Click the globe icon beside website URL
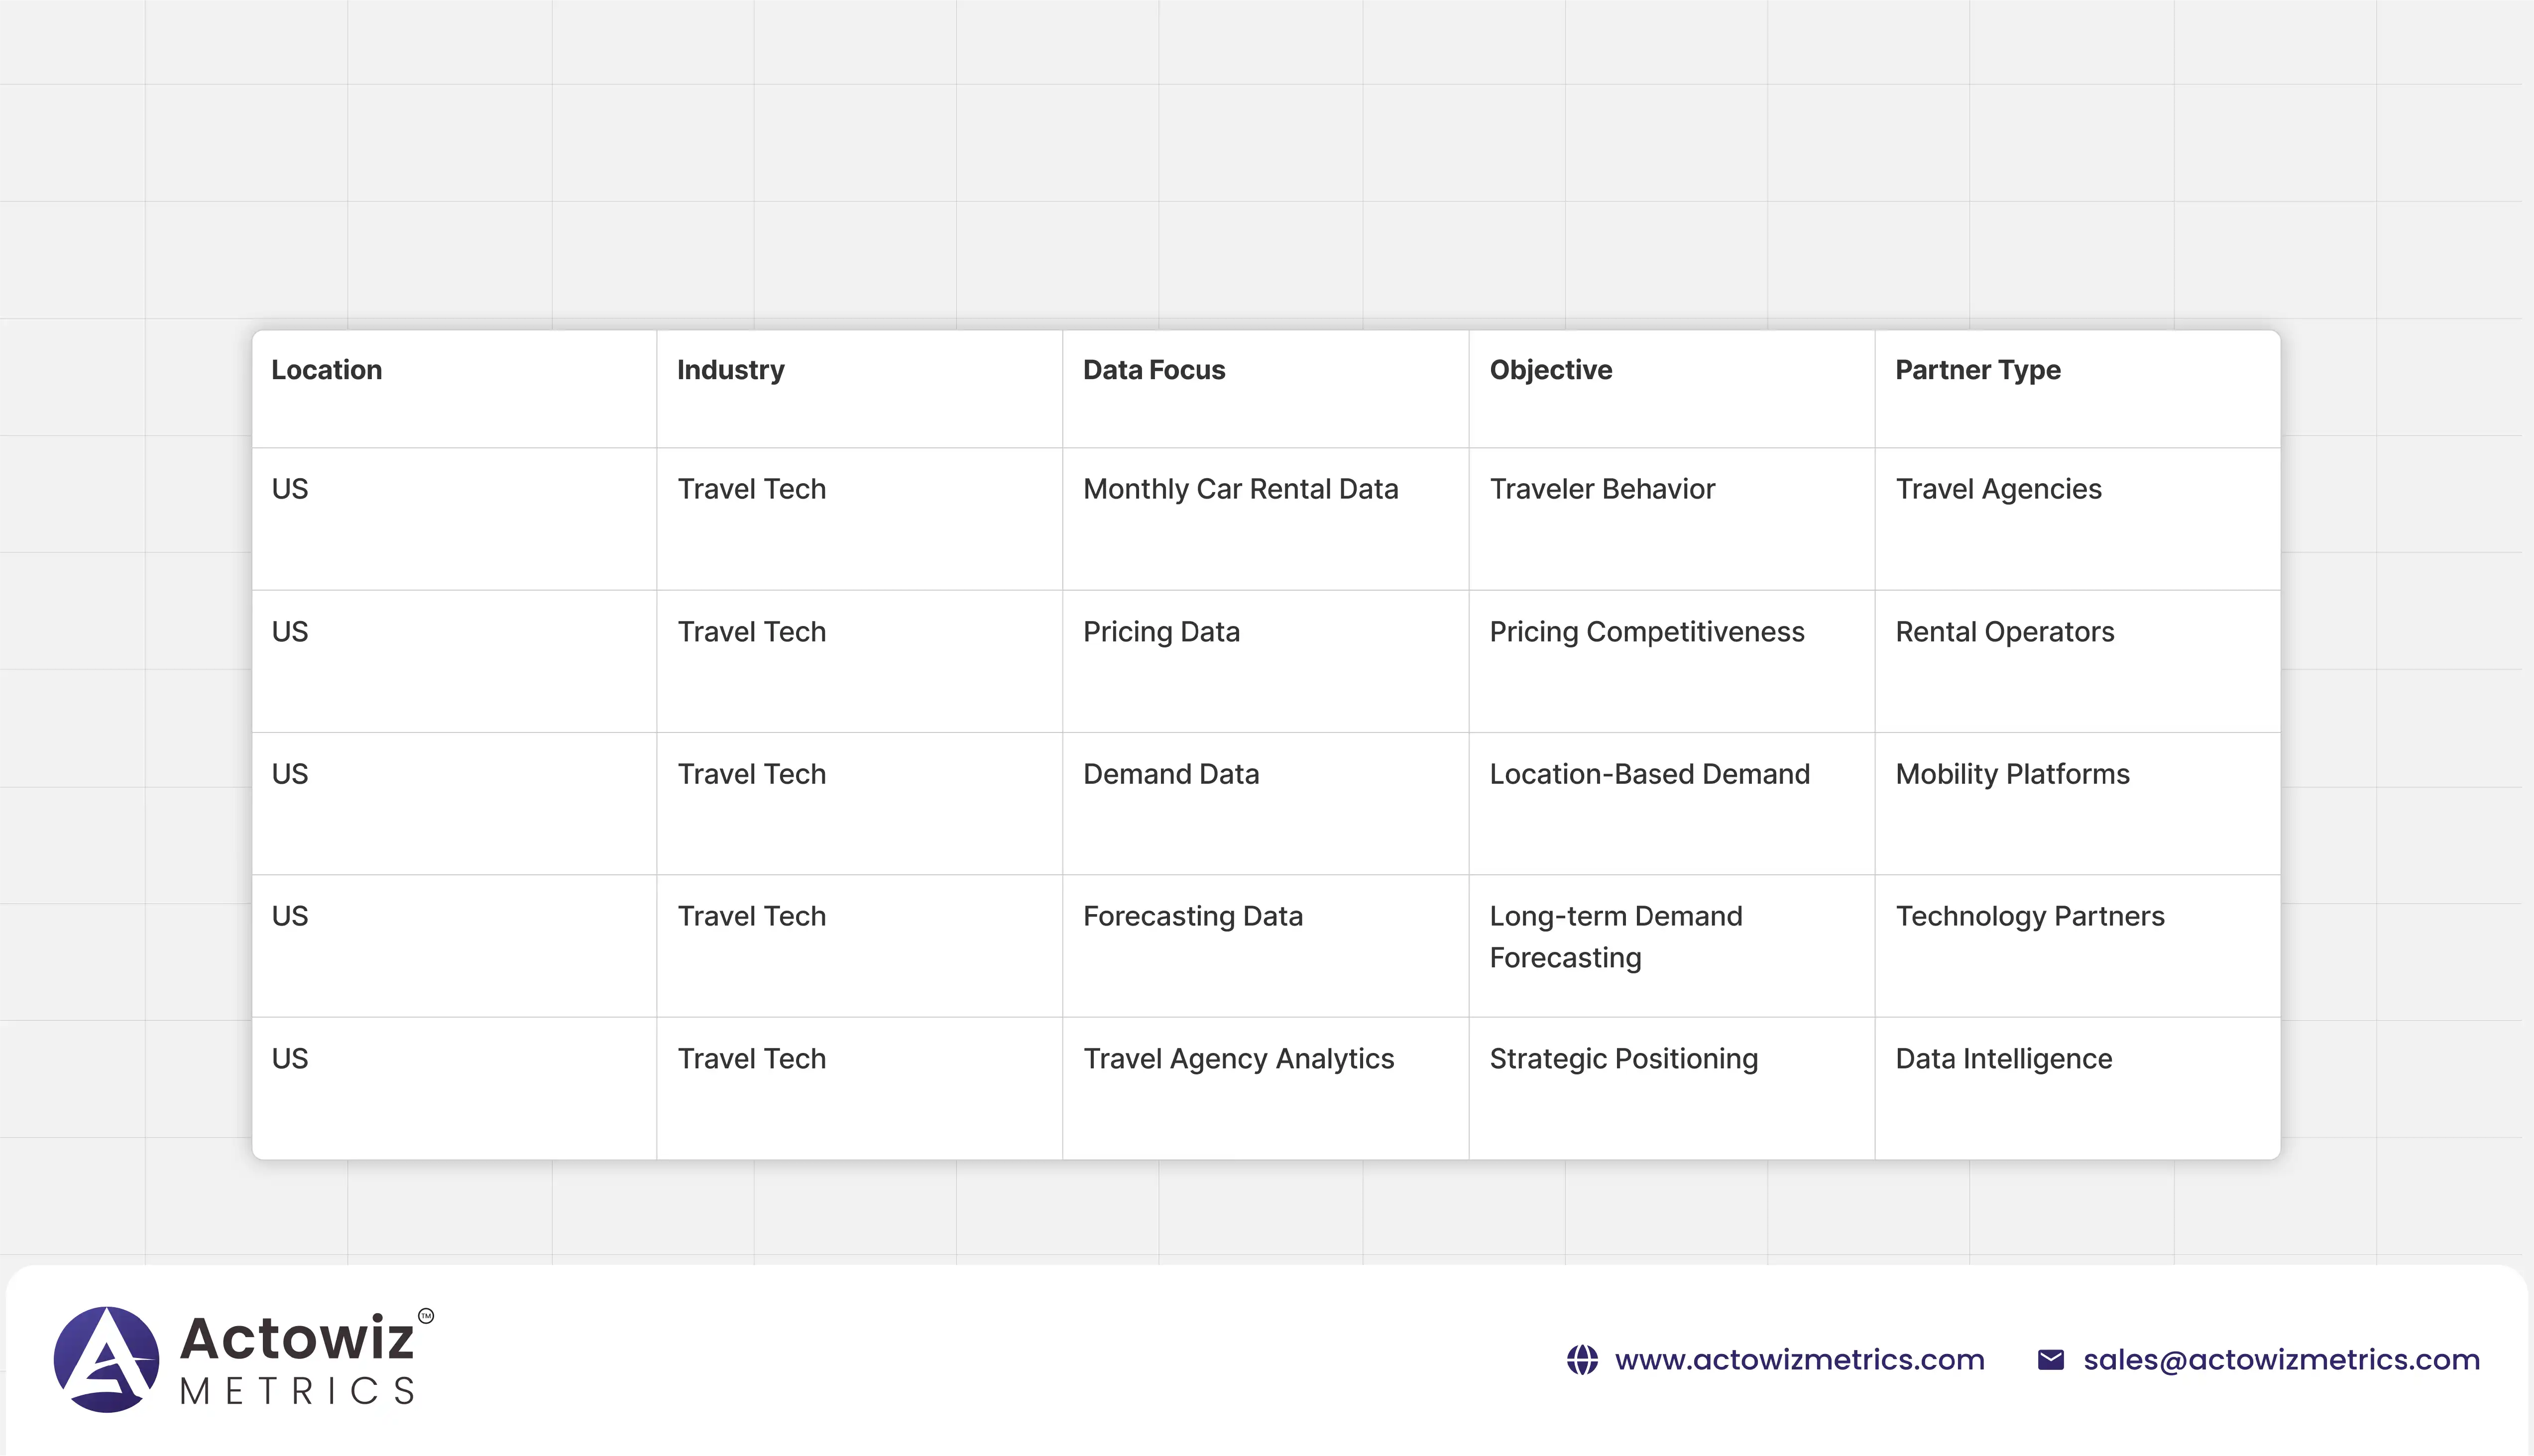The width and height of the screenshot is (2534, 1456). [x=1582, y=1360]
